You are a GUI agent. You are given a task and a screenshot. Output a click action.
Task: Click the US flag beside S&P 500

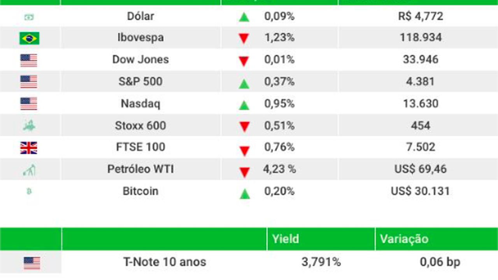tap(29, 82)
